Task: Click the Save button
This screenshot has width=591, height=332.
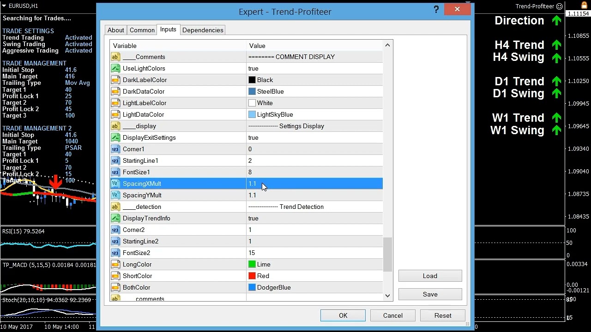Action: (x=430, y=294)
